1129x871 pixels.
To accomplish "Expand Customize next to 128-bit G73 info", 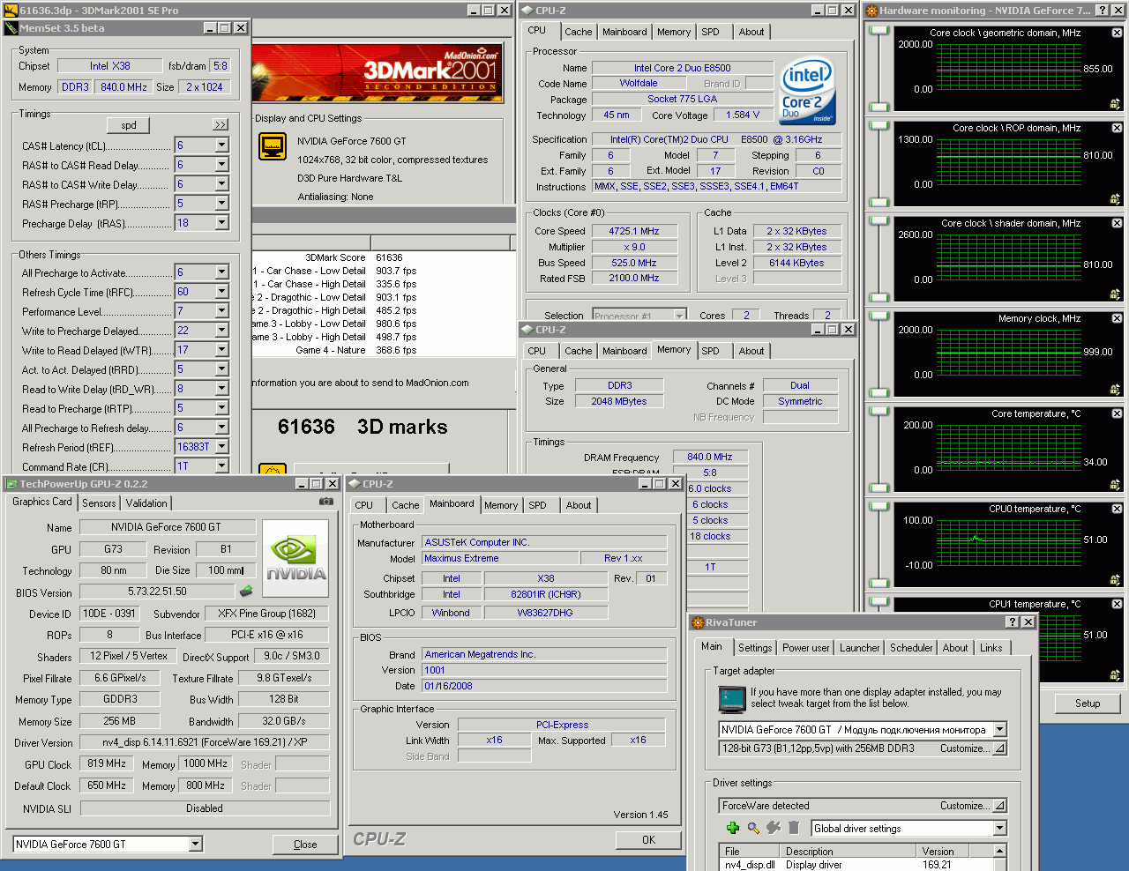I will point(999,748).
